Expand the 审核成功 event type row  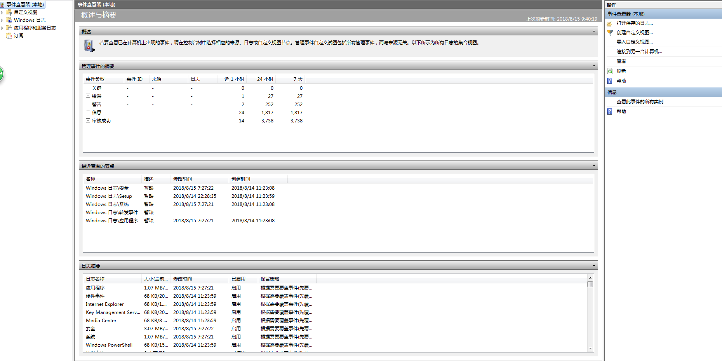tap(88, 120)
